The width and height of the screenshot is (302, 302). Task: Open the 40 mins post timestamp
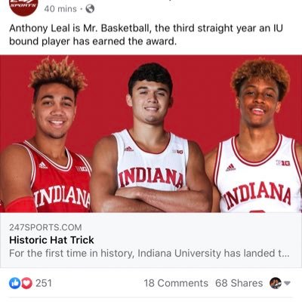[60, 9]
